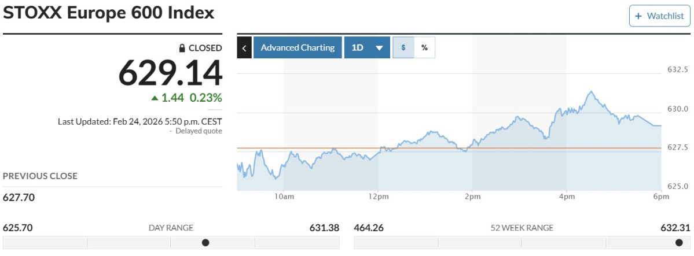Click the orange previous close line
The height and width of the screenshot is (256, 694).
click(x=449, y=148)
